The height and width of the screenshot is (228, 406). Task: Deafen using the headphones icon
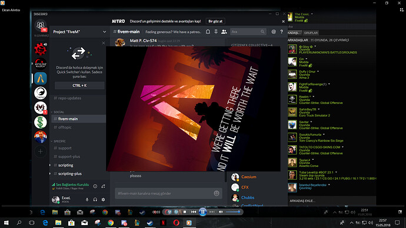(95, 200)
